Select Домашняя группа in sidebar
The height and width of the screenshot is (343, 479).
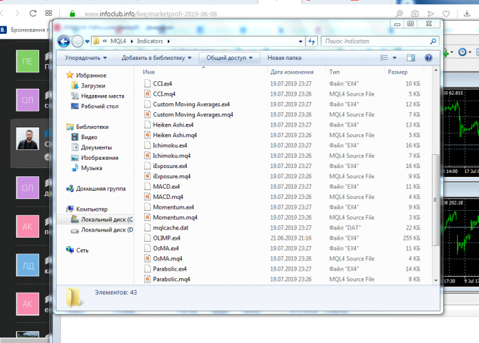(100, 189)
